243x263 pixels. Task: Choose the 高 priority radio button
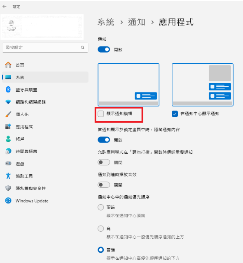pos(100,228)
